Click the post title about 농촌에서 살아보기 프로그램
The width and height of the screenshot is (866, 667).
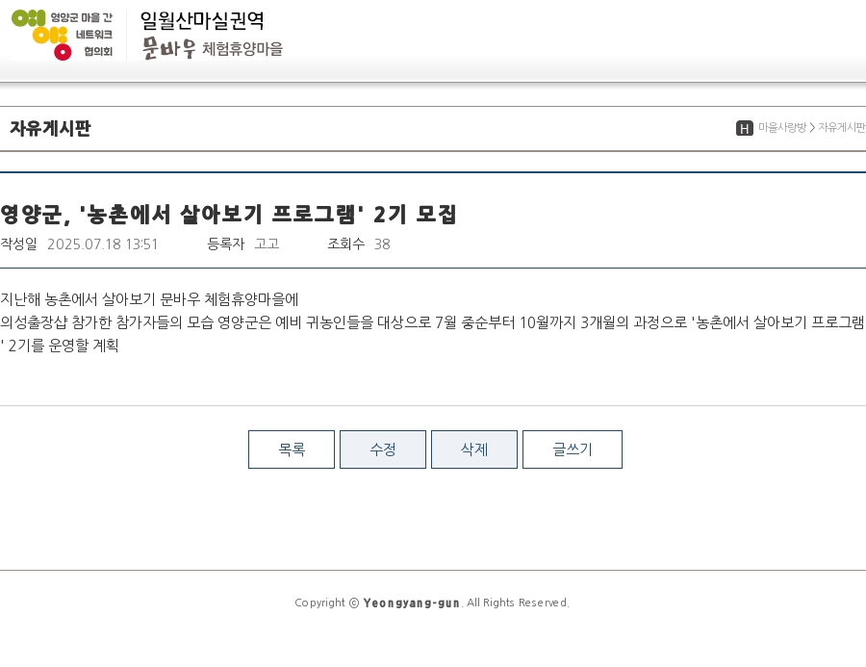(228, 214)
